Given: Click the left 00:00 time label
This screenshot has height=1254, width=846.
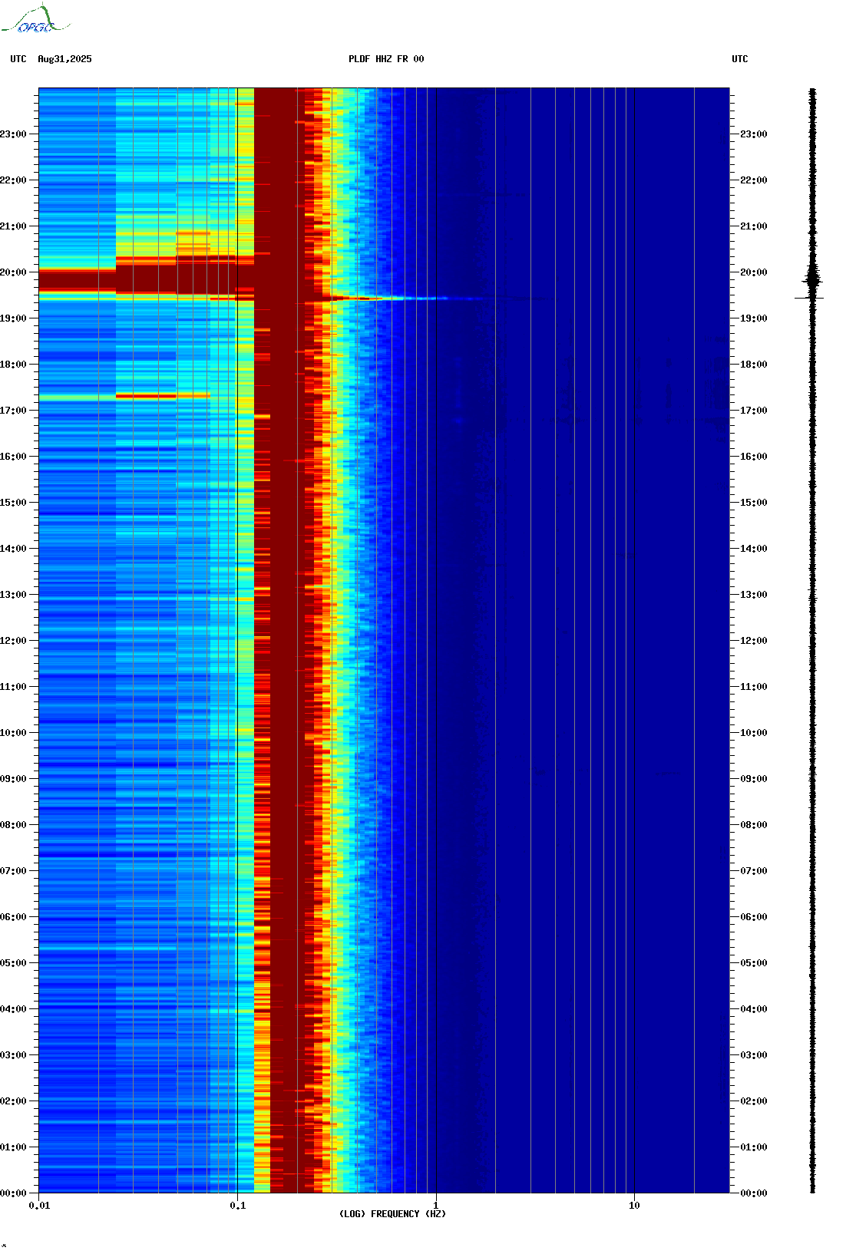Looking at the screenshot, I should click(13, 1193).
